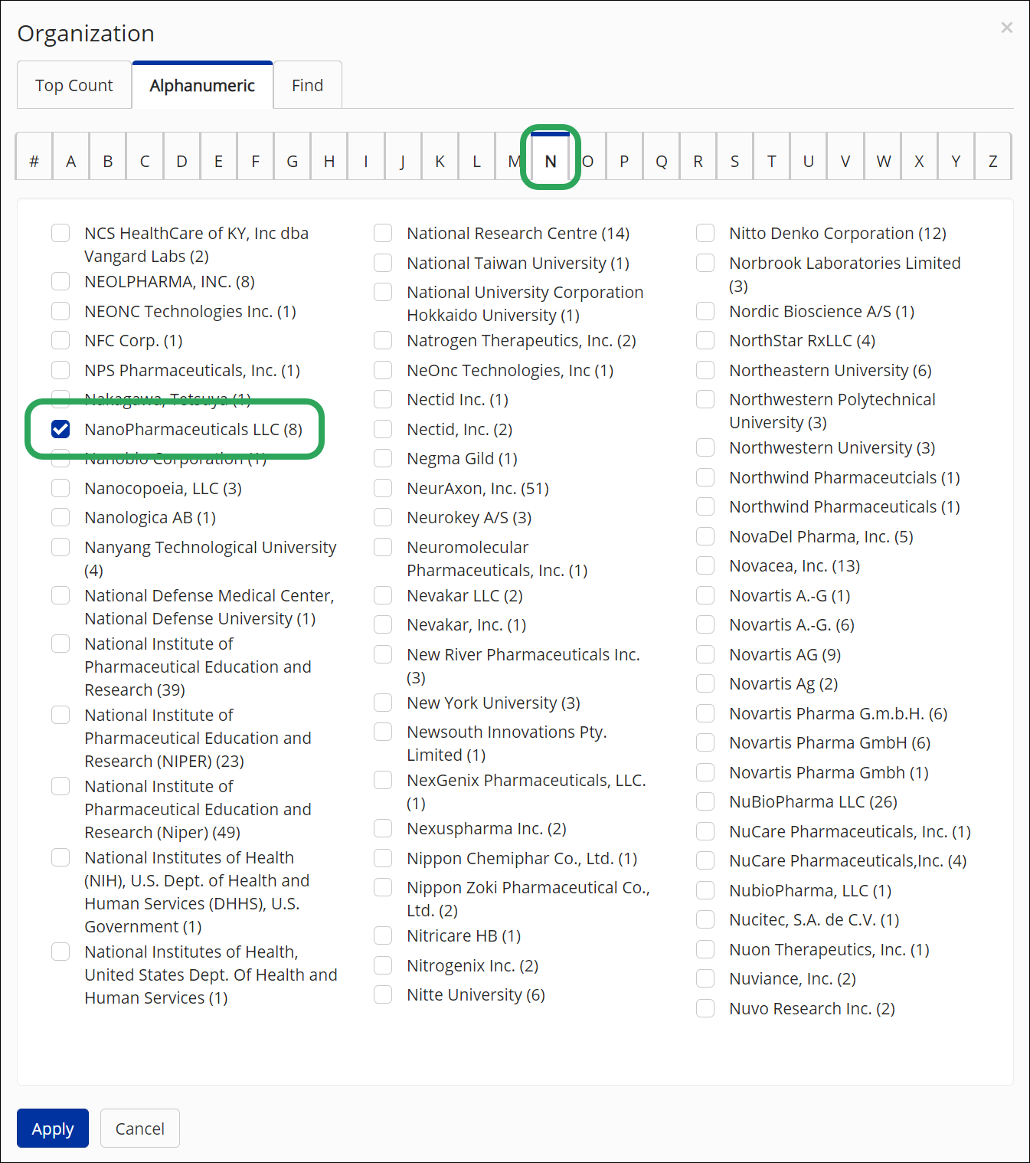Select Nitte University (6) checkbox

coord(383,994)
